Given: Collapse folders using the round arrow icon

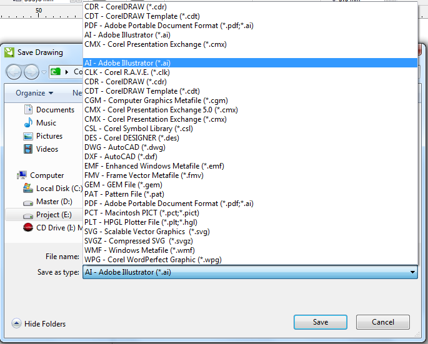Looking at the screenshot, I should (16, 323).
